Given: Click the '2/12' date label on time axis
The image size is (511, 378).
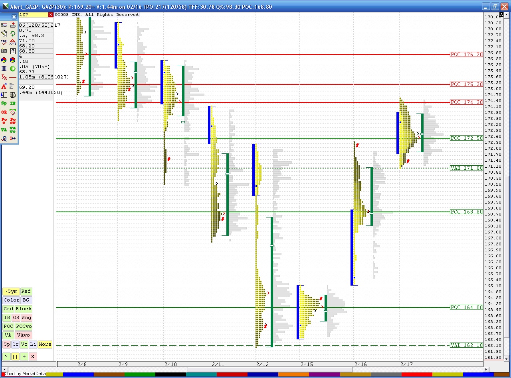Looking at the screenshot, I should point(262,364).
